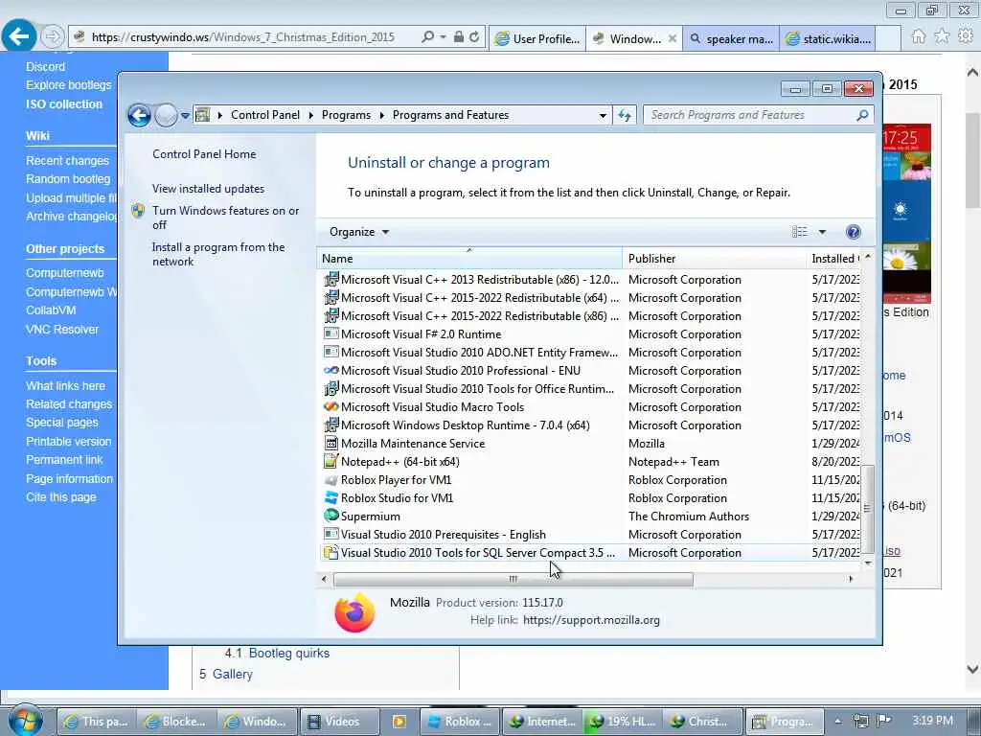This screenshot has width=981, height=736.
Task: Open the Gallery contents link
Action: pos(232,674)
